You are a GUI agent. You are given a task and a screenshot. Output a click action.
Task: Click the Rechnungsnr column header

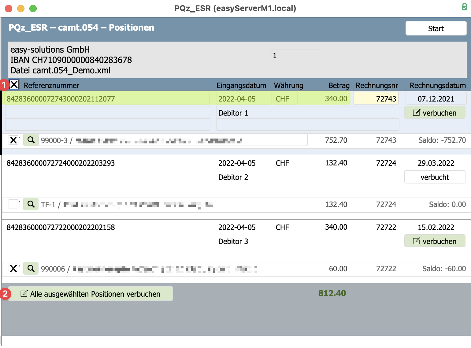coord(377,85)
